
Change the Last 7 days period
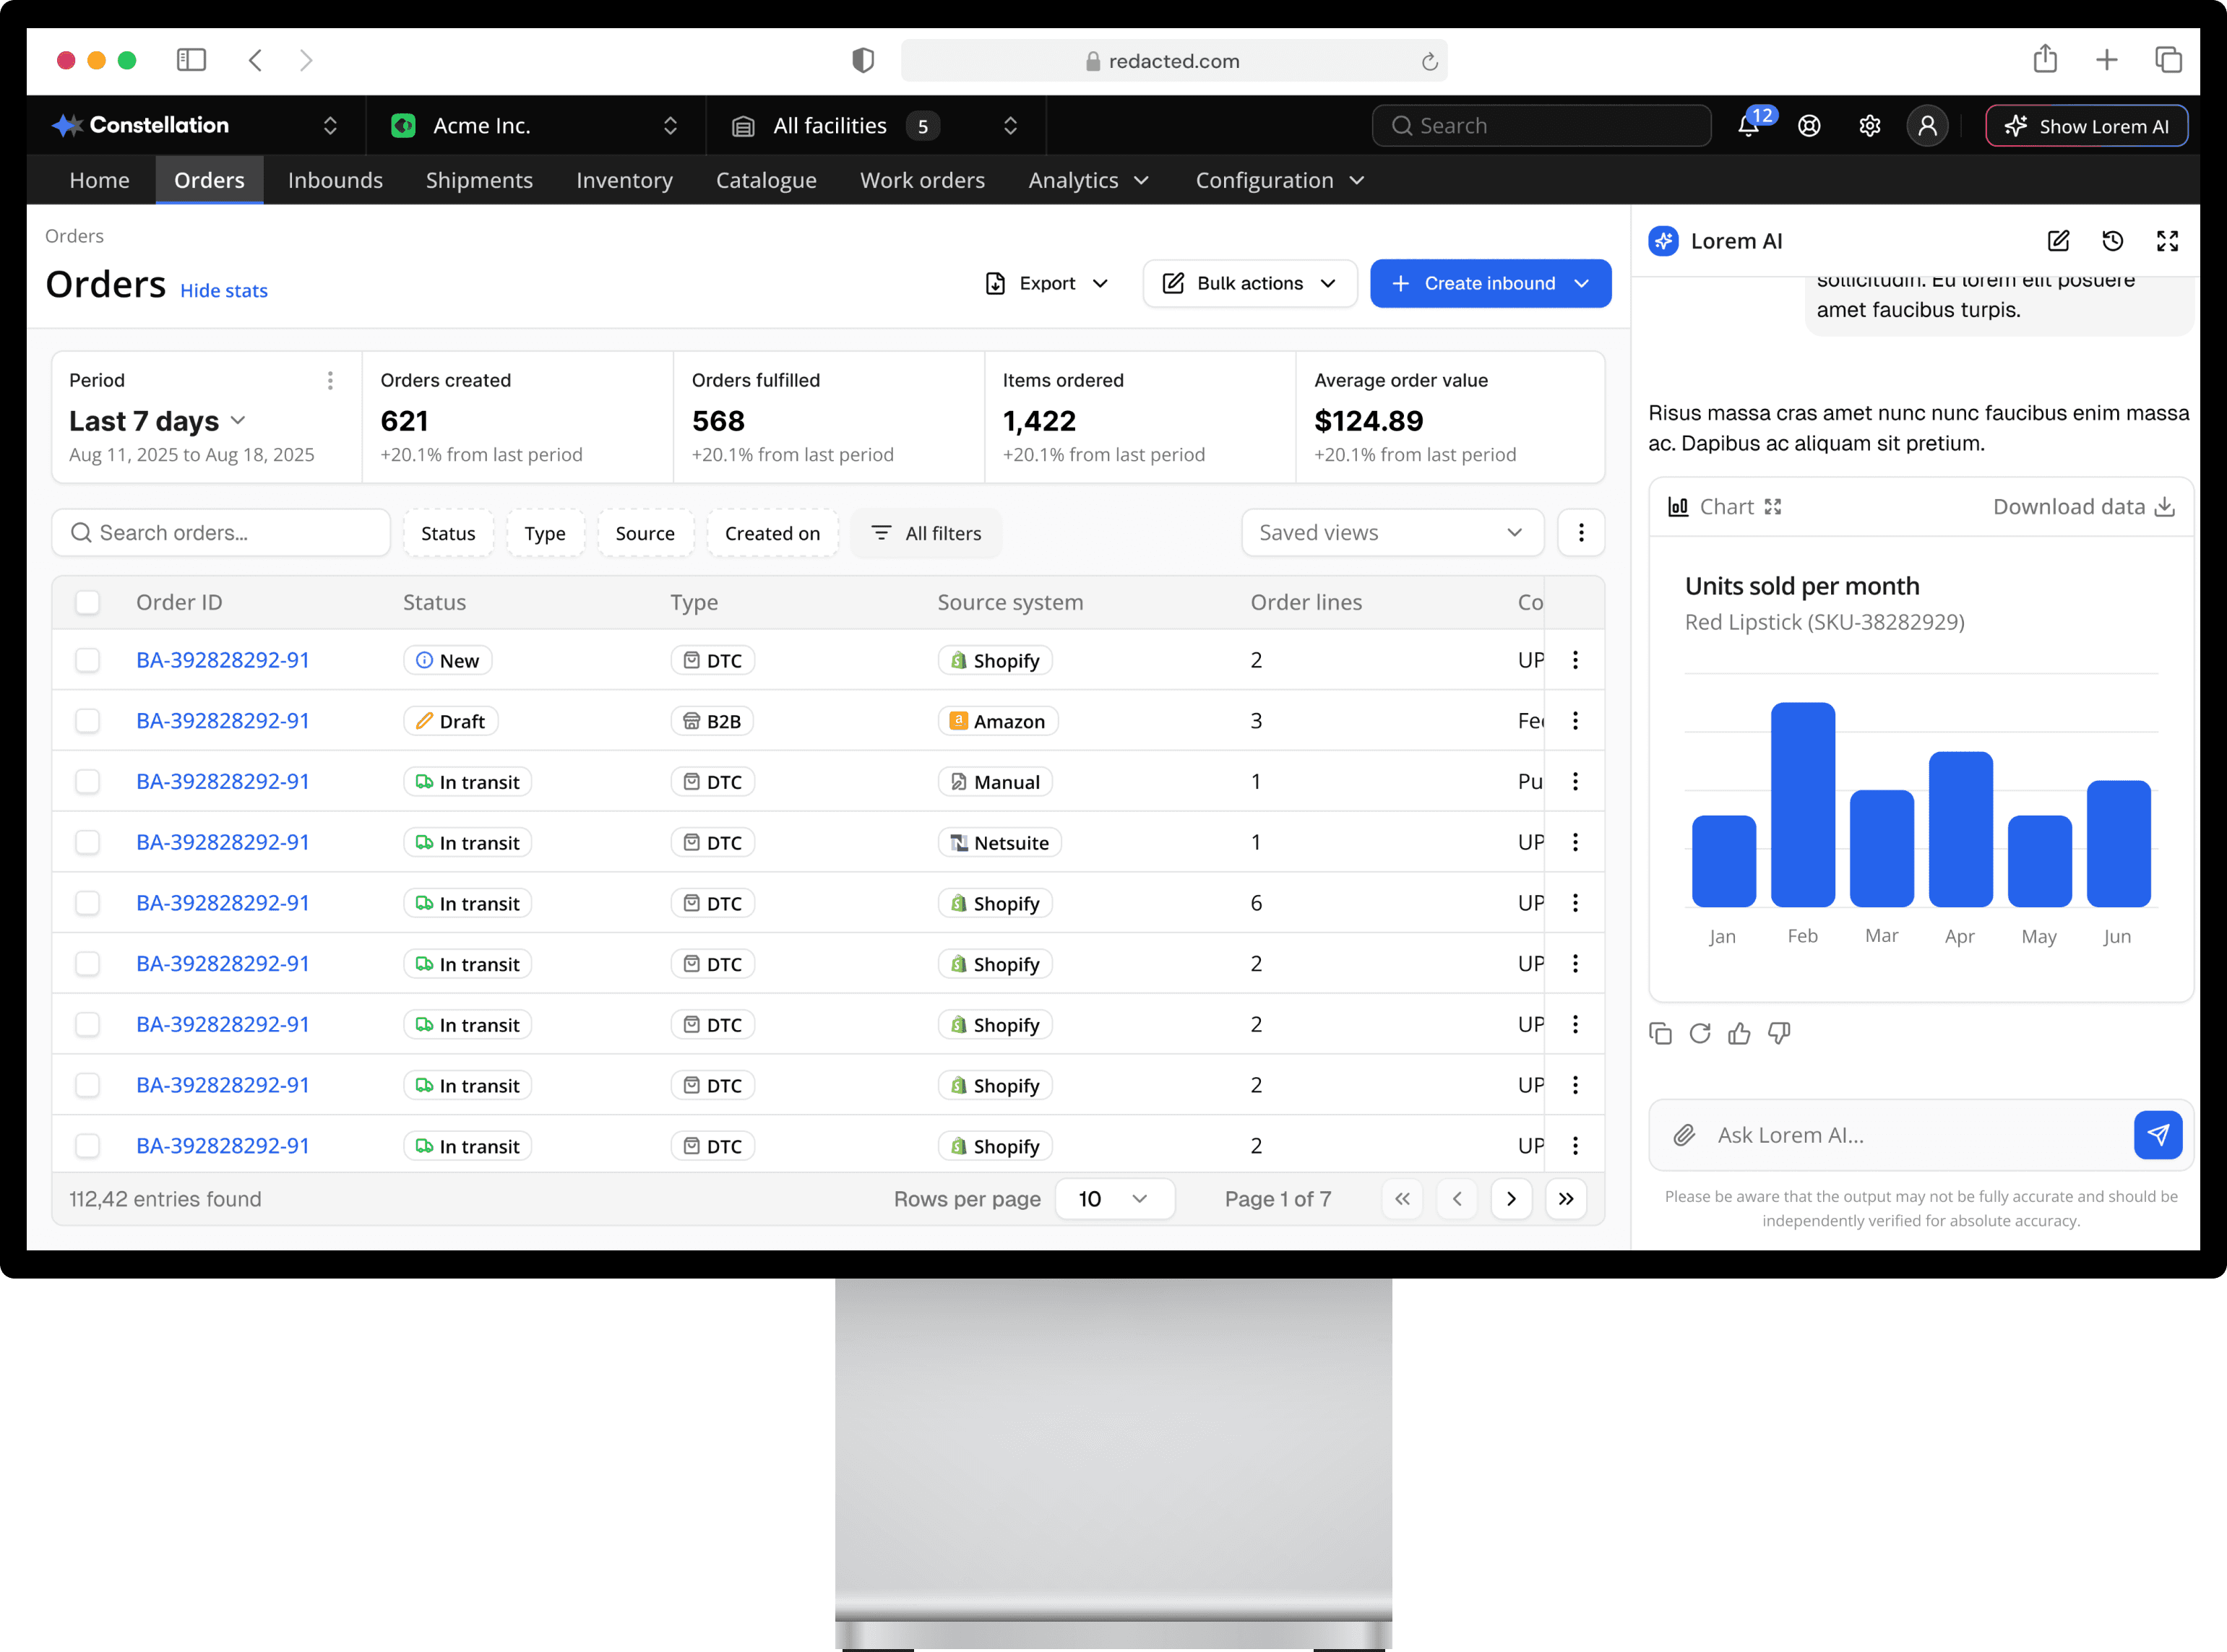(x=157, y=421)
